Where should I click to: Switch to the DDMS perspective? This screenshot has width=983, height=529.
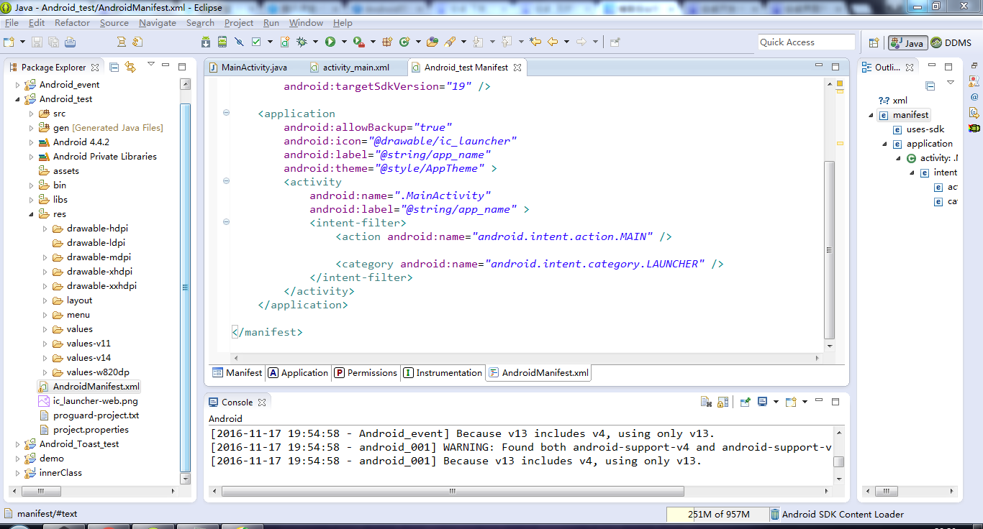tap(951, 43)
